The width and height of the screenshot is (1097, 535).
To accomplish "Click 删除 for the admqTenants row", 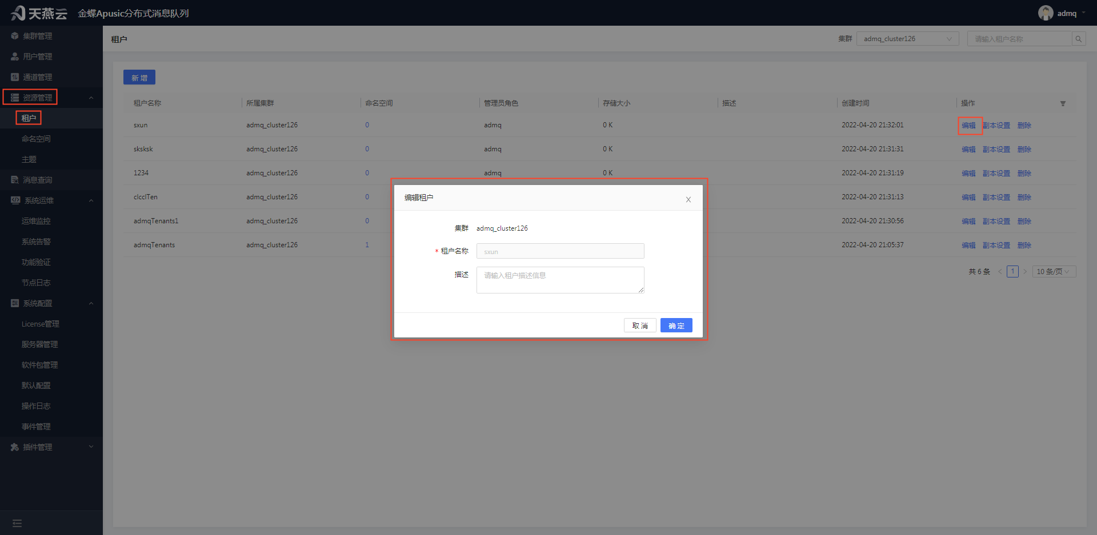I will [1024, 246].
